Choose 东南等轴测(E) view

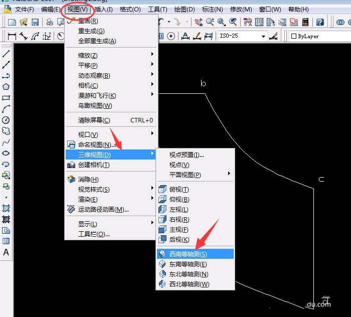click(195, 264)
